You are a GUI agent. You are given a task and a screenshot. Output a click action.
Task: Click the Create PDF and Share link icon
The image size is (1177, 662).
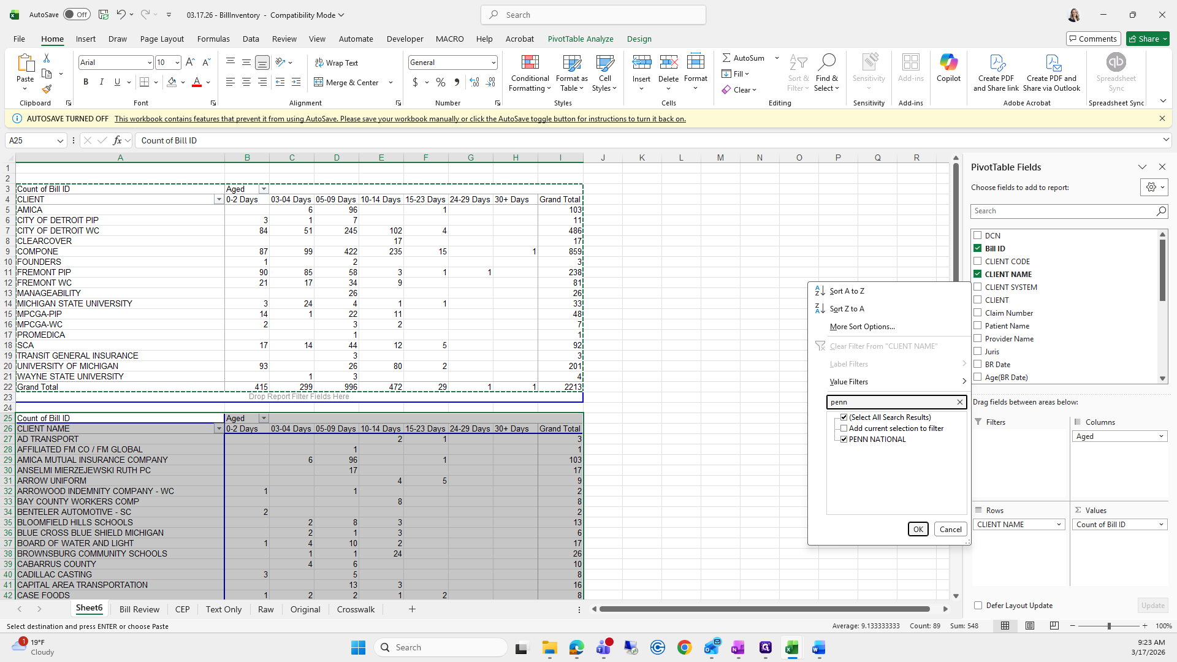tap(996, 63)
